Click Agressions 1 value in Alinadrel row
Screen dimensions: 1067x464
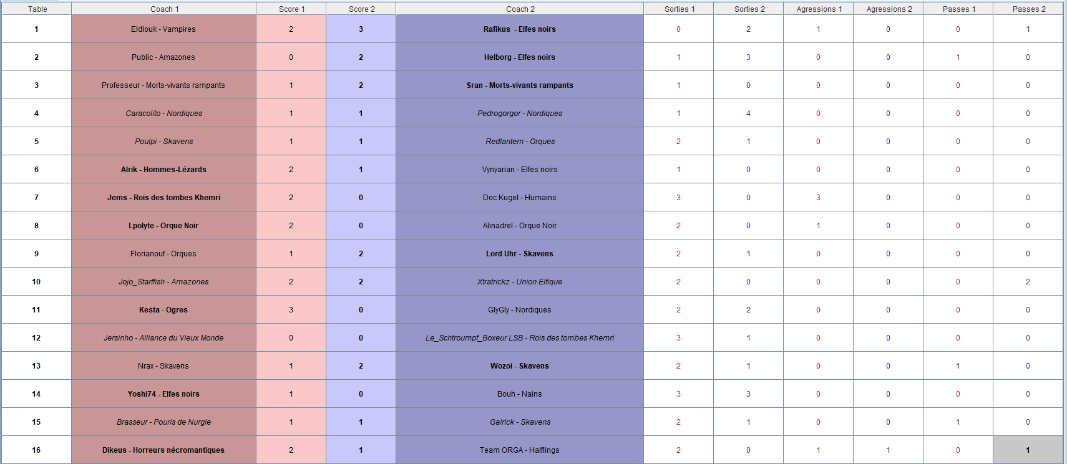tap(818, 226)
